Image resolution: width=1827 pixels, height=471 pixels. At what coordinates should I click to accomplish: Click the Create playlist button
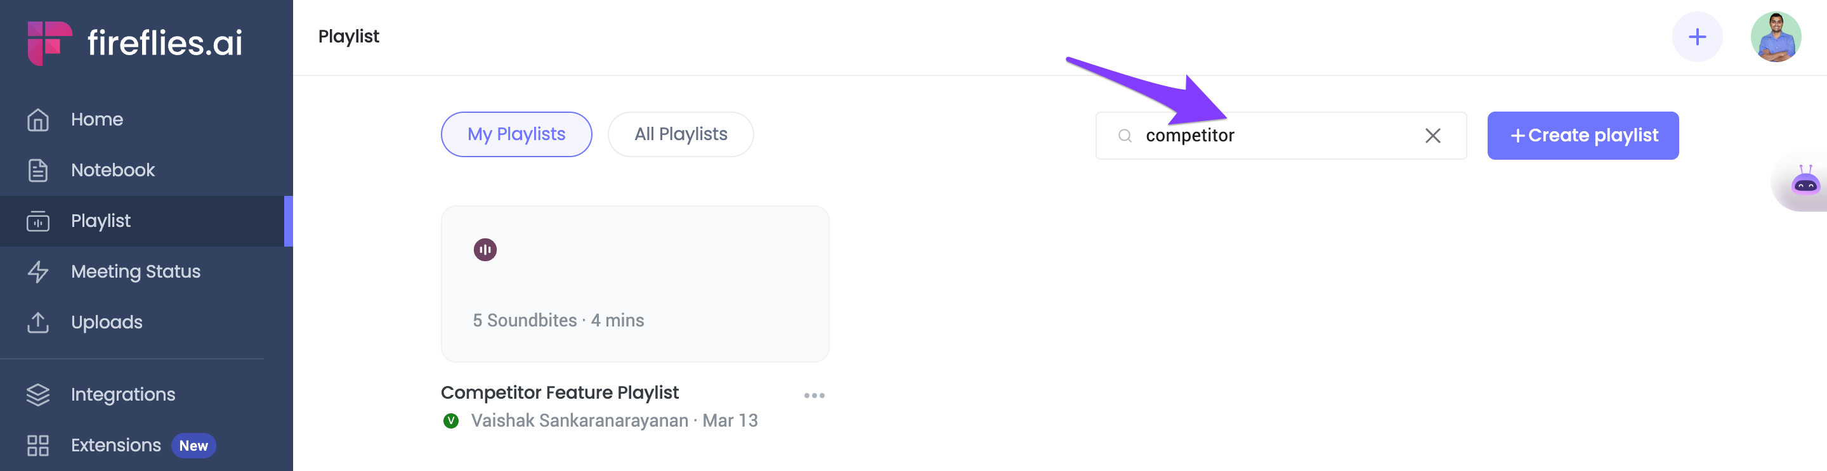pos(1583,135)
